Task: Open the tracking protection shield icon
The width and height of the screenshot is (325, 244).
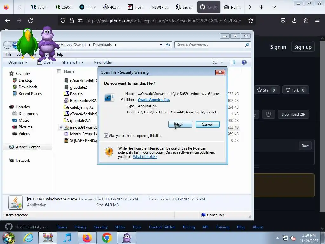Action: click(63, 20)
